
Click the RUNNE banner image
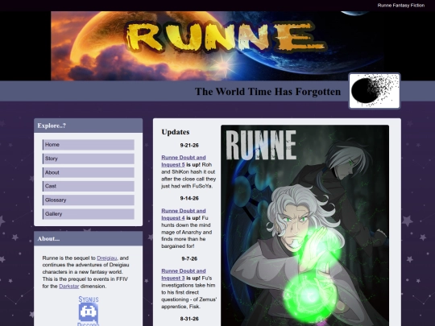coord(217,46)
